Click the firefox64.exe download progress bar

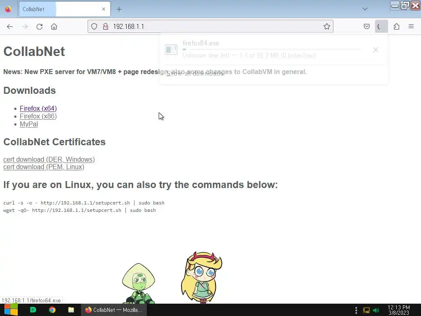pos(271,49)
